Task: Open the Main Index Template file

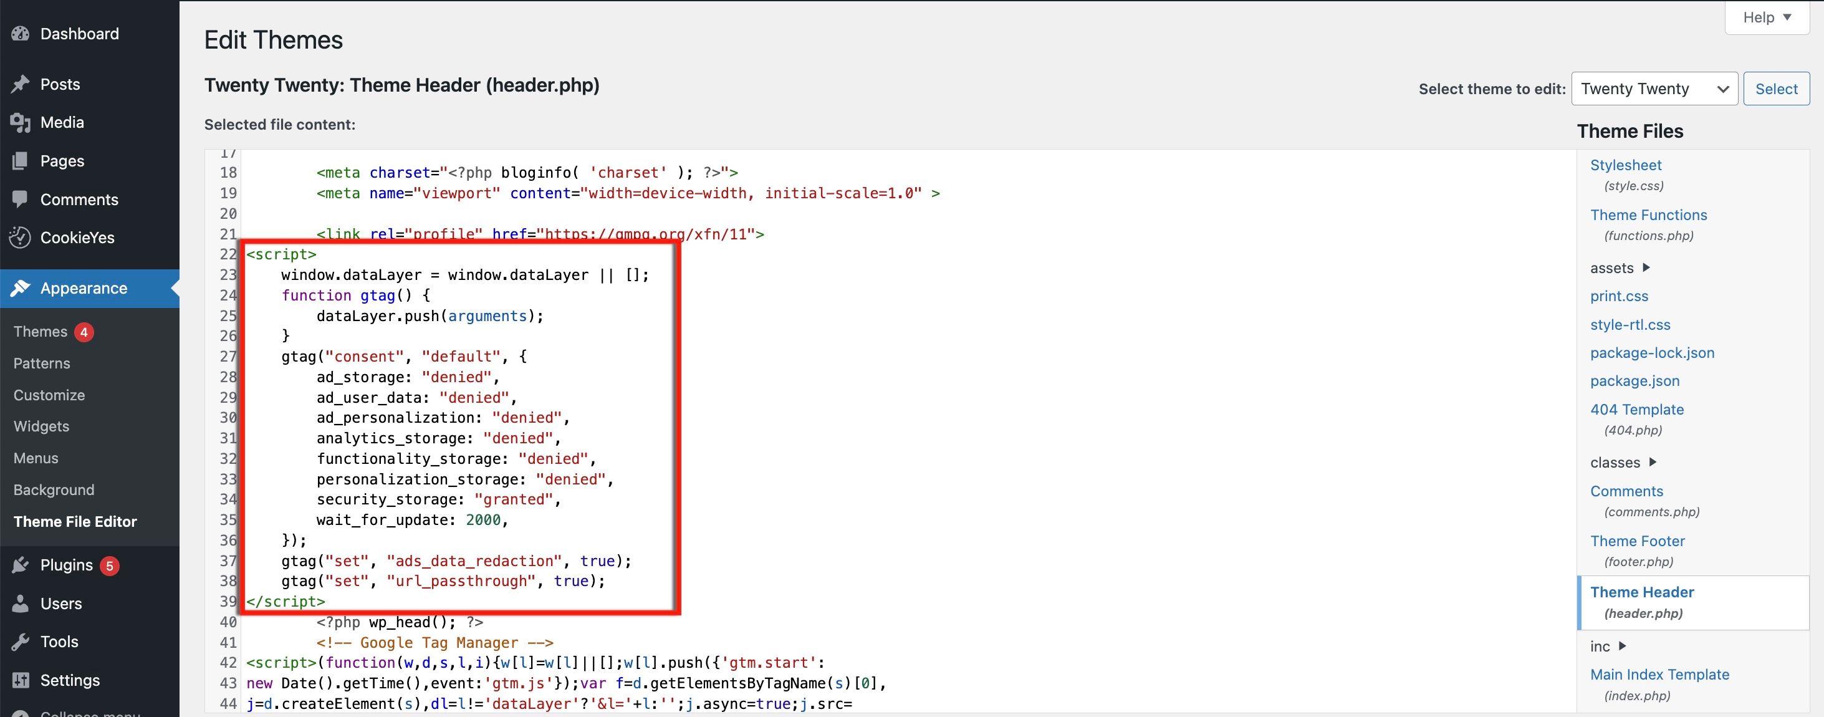Action: [x=1659, y=675]
